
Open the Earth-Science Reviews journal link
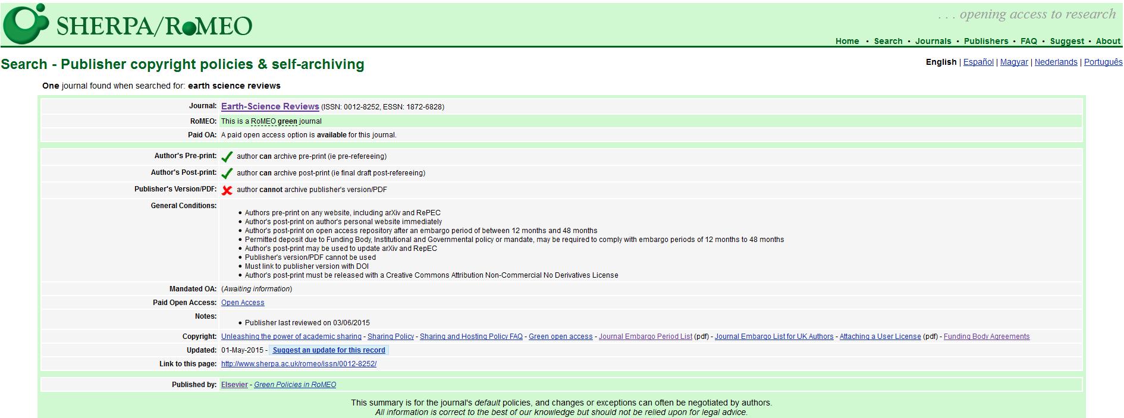[x=270, y=106]
